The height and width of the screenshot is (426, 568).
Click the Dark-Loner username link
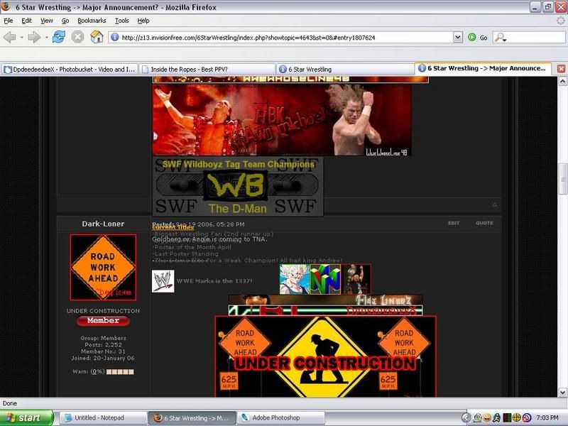tap(103, 224)
